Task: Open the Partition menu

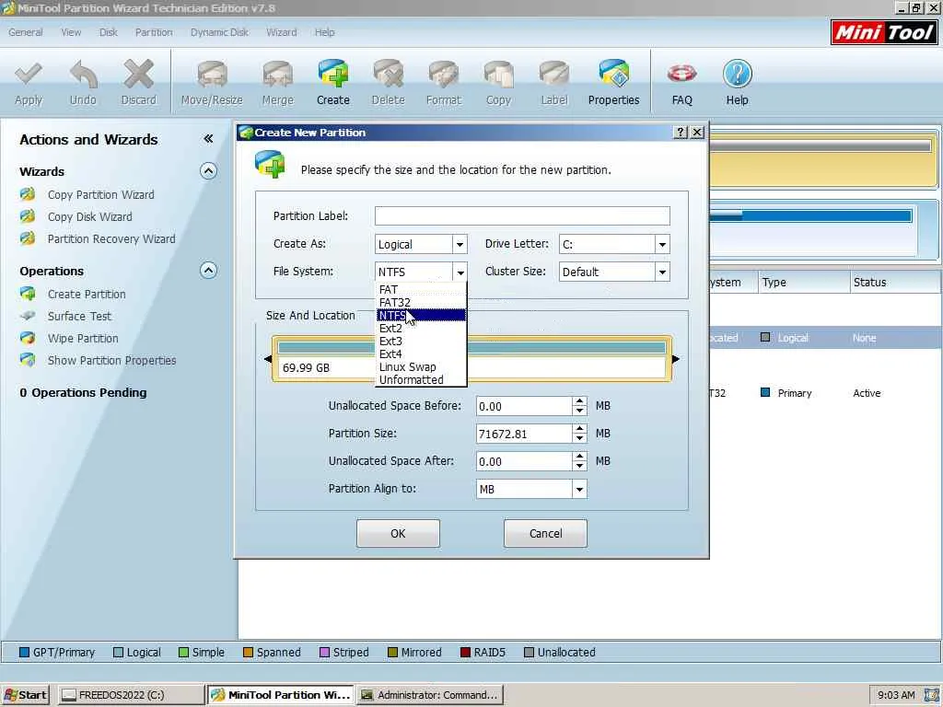Action: pos(154,32)
